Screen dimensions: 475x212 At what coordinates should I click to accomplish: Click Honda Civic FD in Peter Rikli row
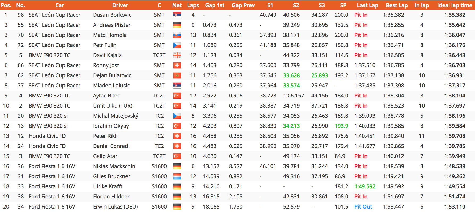[x=47, y=136]
